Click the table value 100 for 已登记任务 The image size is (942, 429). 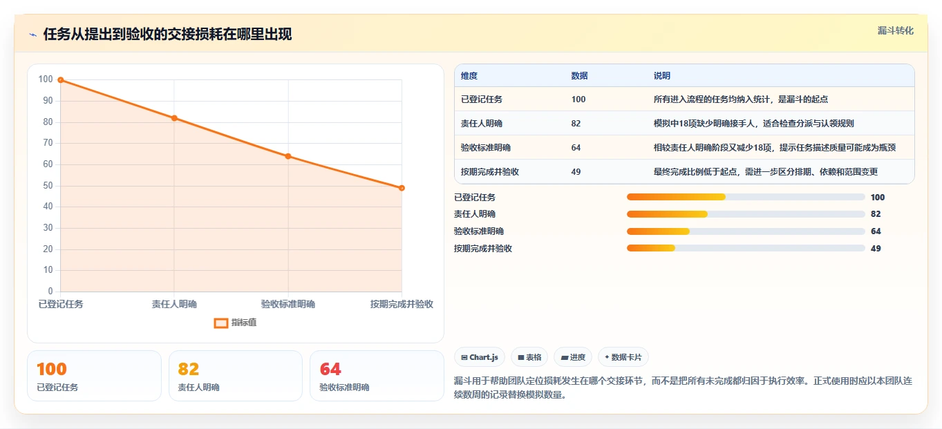pyautogui.click(x=578, y=99)
